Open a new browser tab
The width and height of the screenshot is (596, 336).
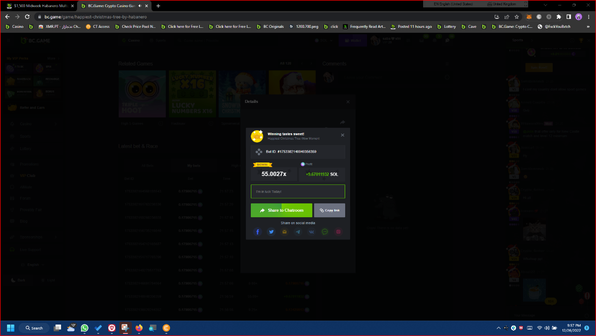158,6
